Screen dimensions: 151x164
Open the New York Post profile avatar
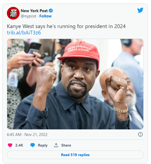(x=13, y=13)
